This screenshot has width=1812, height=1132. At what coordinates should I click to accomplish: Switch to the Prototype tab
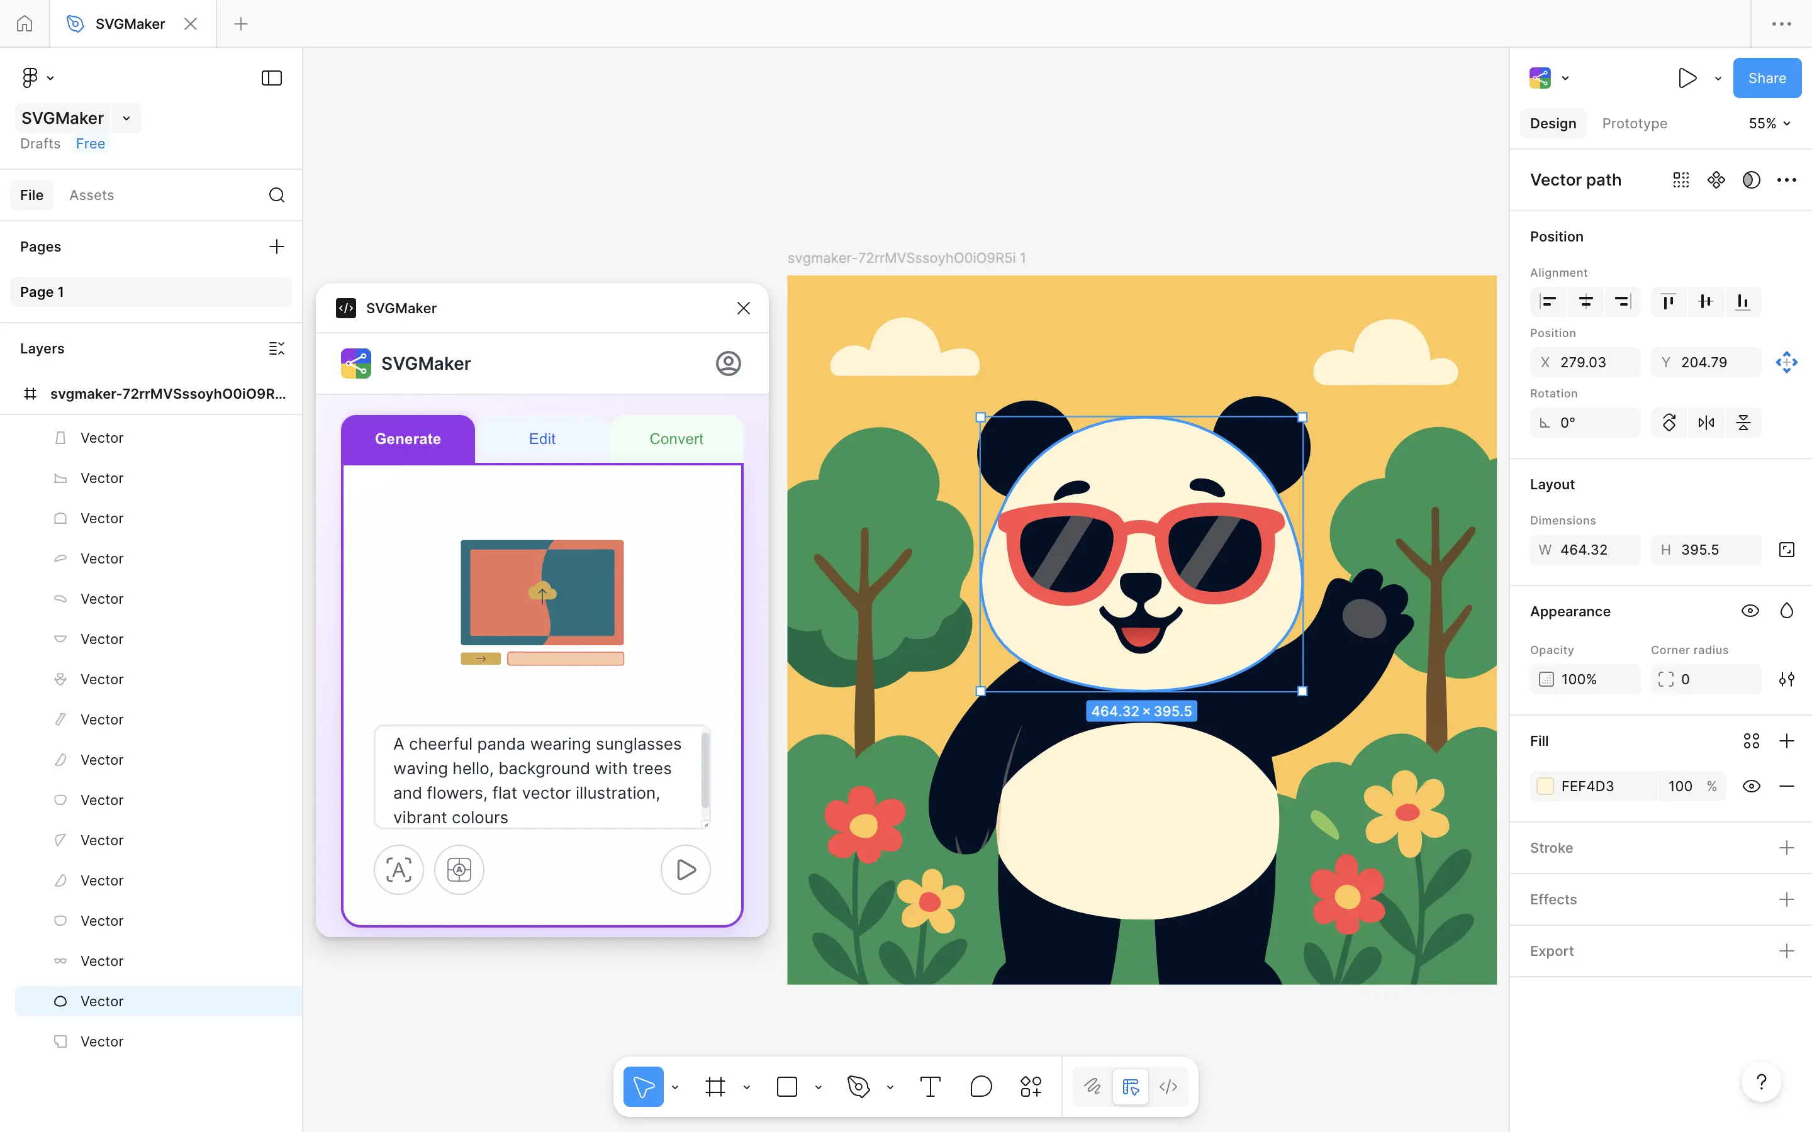(1634, 123)
